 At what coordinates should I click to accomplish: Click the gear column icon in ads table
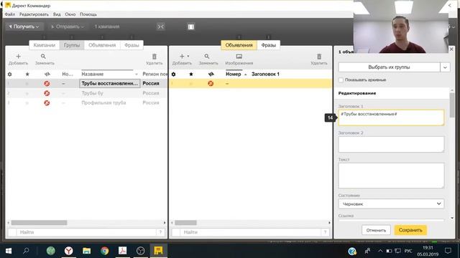[173, 75]
